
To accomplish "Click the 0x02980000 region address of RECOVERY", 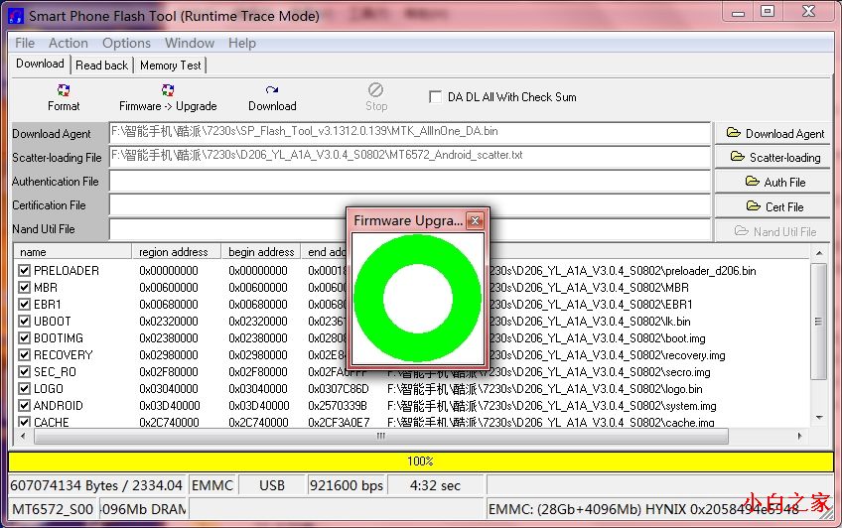I will tap(168, 354).
